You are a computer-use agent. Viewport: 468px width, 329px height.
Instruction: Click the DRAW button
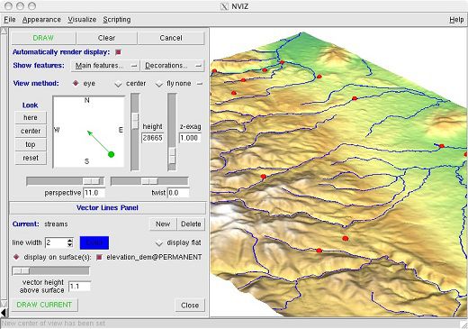tap(43, 38)
